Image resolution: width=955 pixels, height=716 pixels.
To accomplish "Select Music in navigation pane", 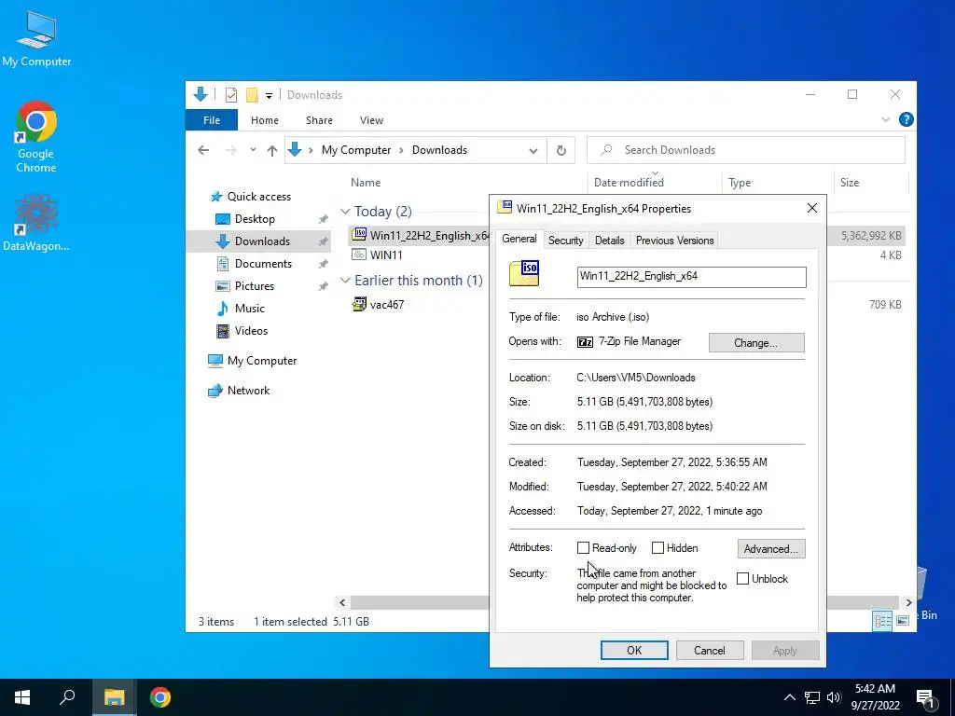I will (250, 309).
